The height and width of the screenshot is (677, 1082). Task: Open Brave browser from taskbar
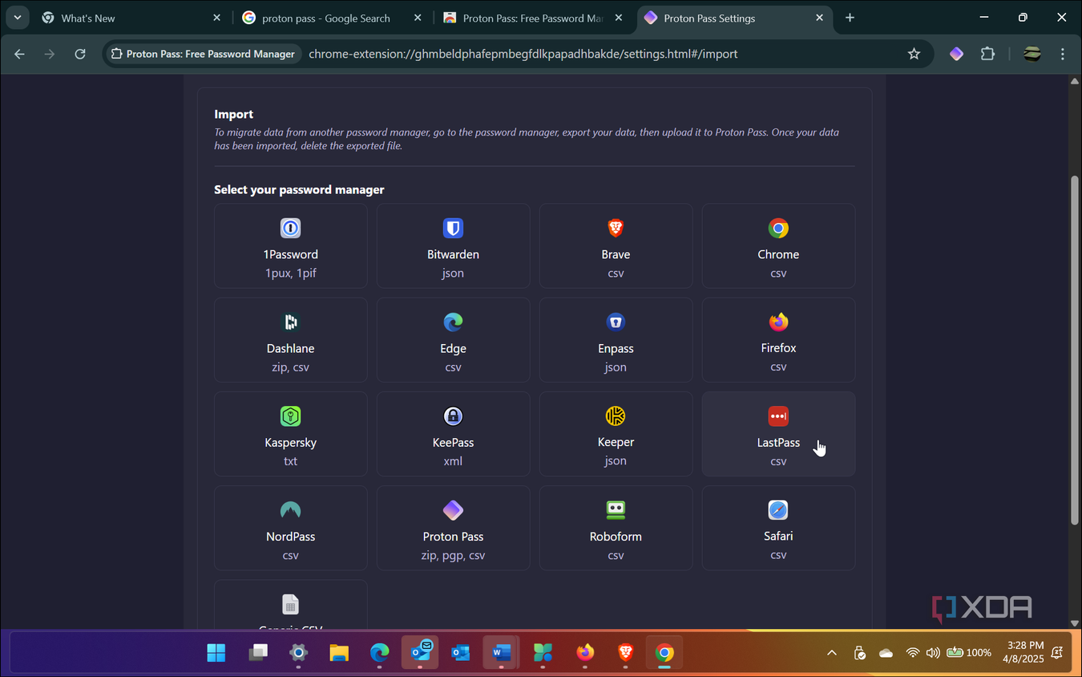[625, 653]
